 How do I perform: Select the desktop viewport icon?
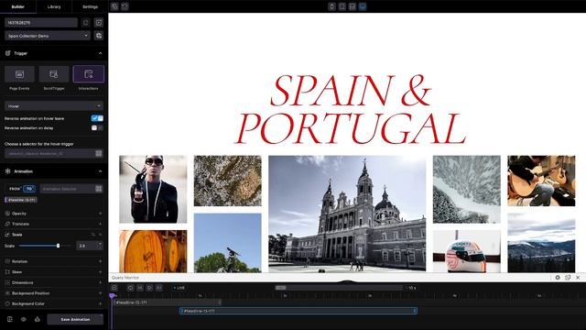point(363,6)
